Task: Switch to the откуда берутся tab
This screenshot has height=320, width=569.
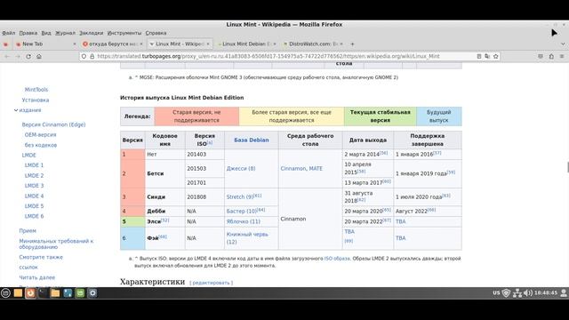Action: click(113, 44)
